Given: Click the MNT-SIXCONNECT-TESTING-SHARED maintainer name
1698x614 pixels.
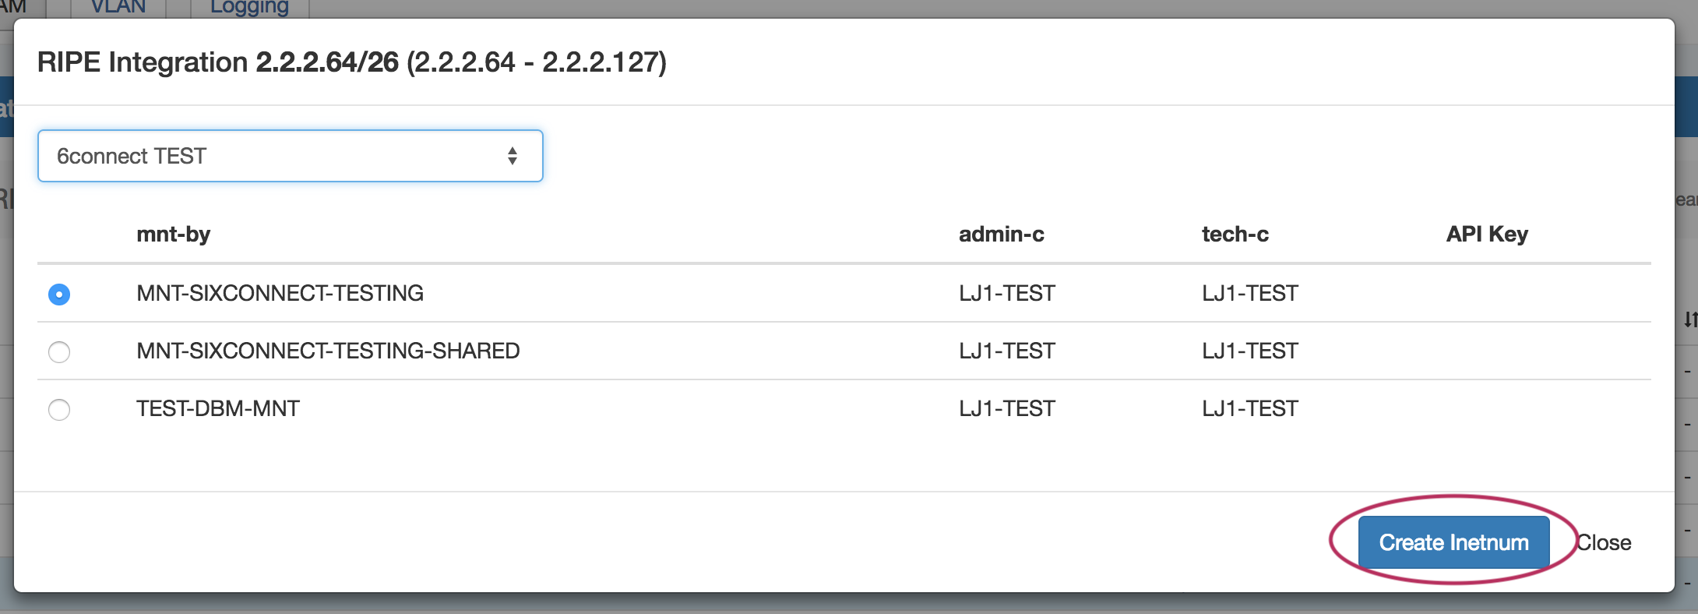Looking at the screenshot, I should pos(328,351).
